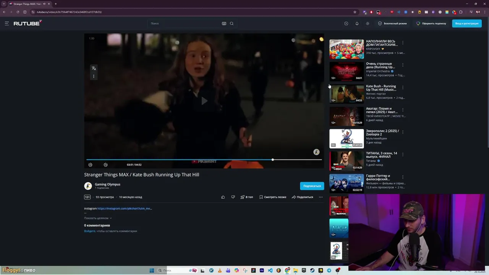This screenshot has width=489, height=275.
Task: Open Chrome three-dot menu
Action: click(x=485, y=12)
